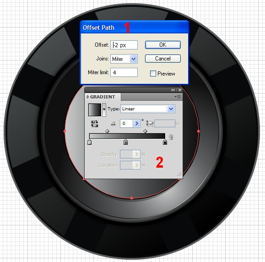
Task: Click the Miter limit field
Action: pyautogui.click(x=124, y=72)
